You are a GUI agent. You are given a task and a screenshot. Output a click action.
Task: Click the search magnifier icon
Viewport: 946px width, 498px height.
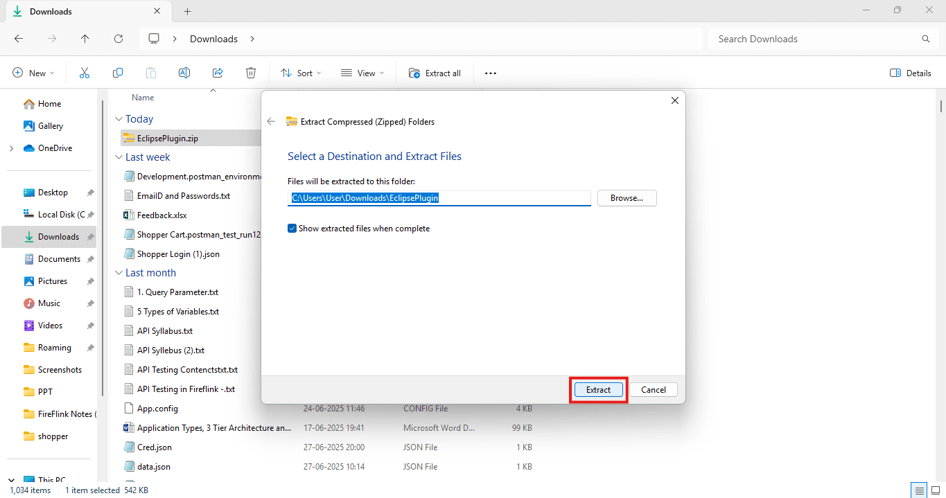click(x=926, y=39)
